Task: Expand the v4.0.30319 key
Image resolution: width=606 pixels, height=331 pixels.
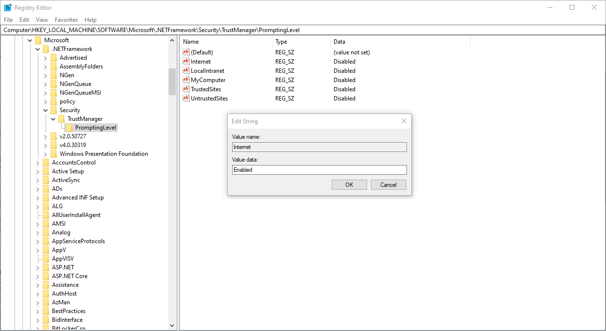Action: point(46,145)
